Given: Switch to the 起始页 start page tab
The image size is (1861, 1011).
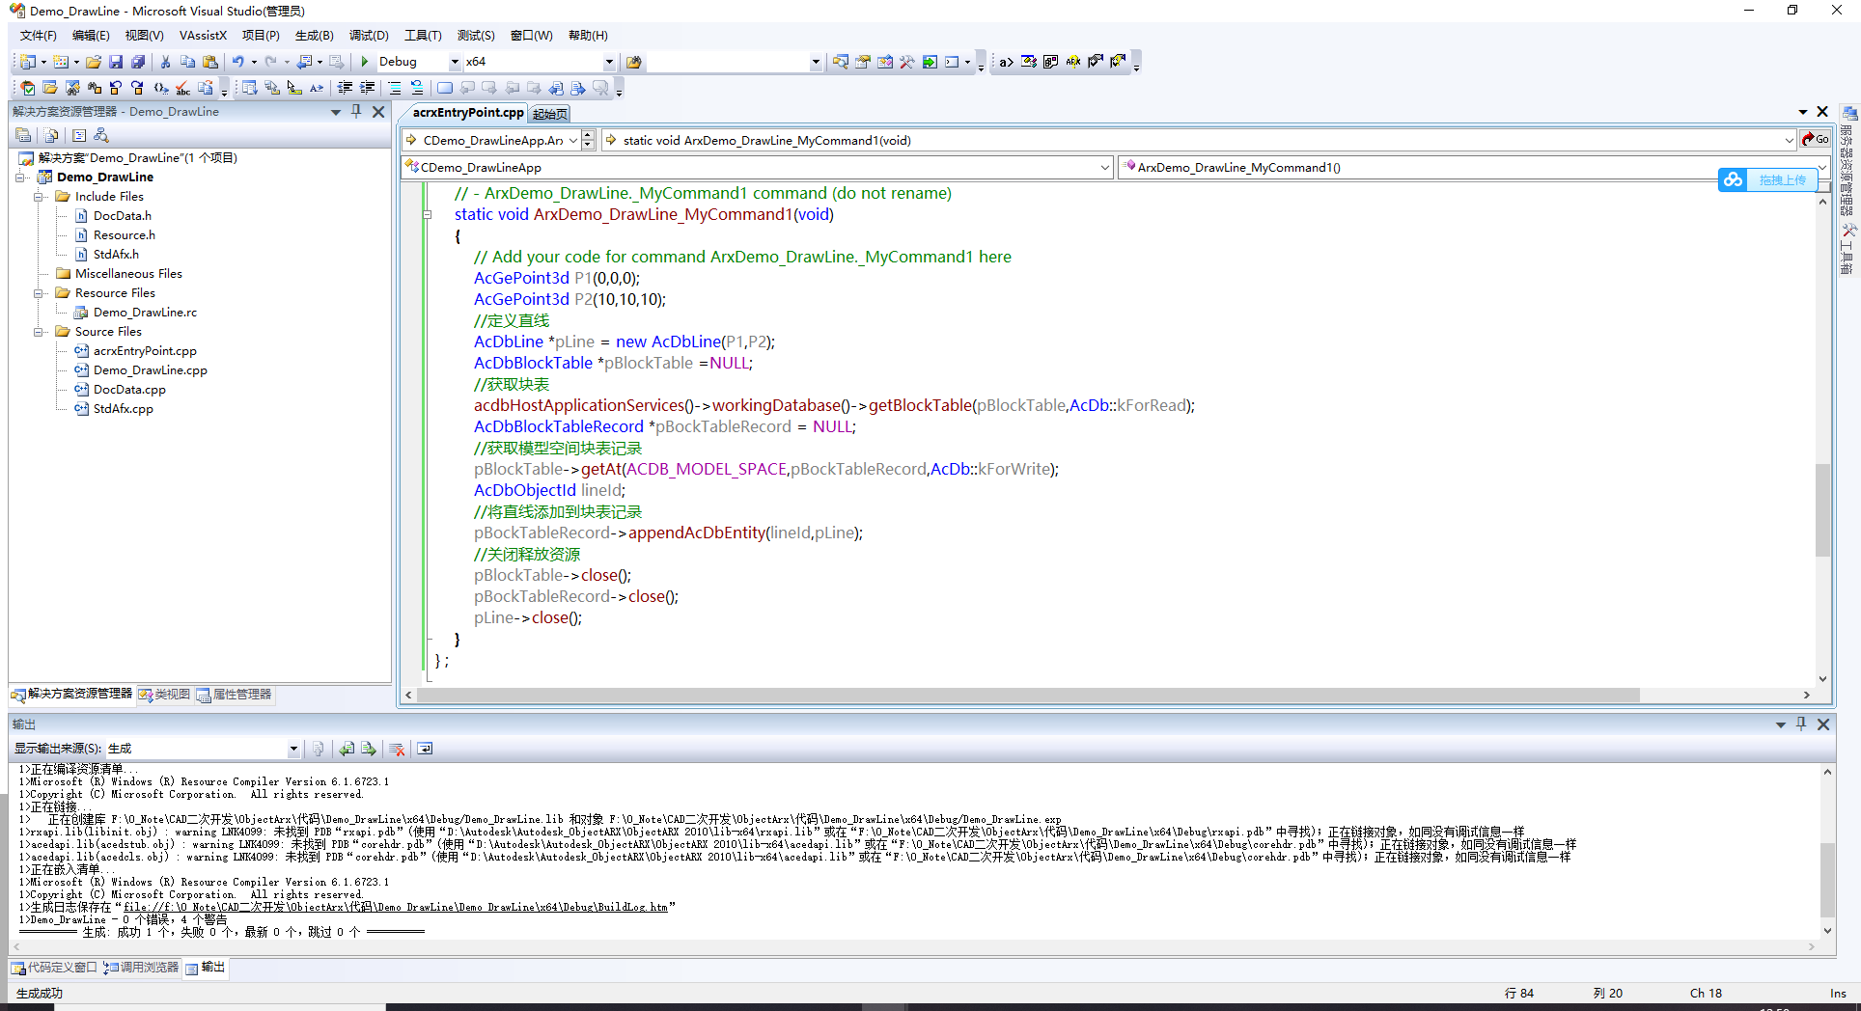Looking at the screenshot, I should pos(550,114).
